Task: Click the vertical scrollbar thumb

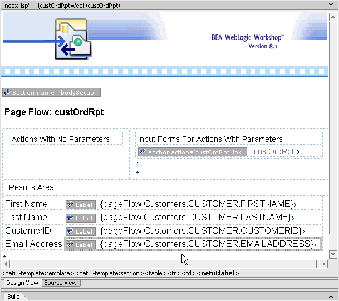Action: point(333,127)
